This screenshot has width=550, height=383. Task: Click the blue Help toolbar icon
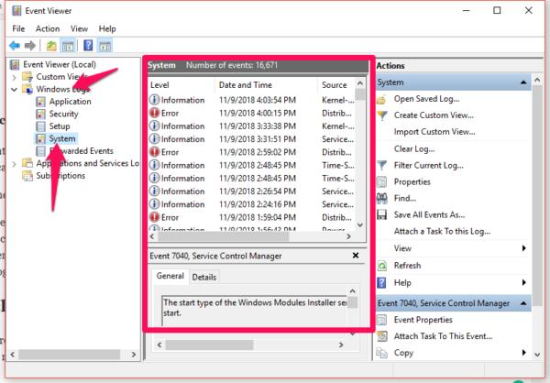(x=90, y=45)
